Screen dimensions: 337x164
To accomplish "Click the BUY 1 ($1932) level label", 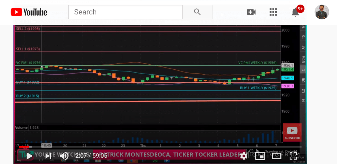I will click(x=27, y=82).
